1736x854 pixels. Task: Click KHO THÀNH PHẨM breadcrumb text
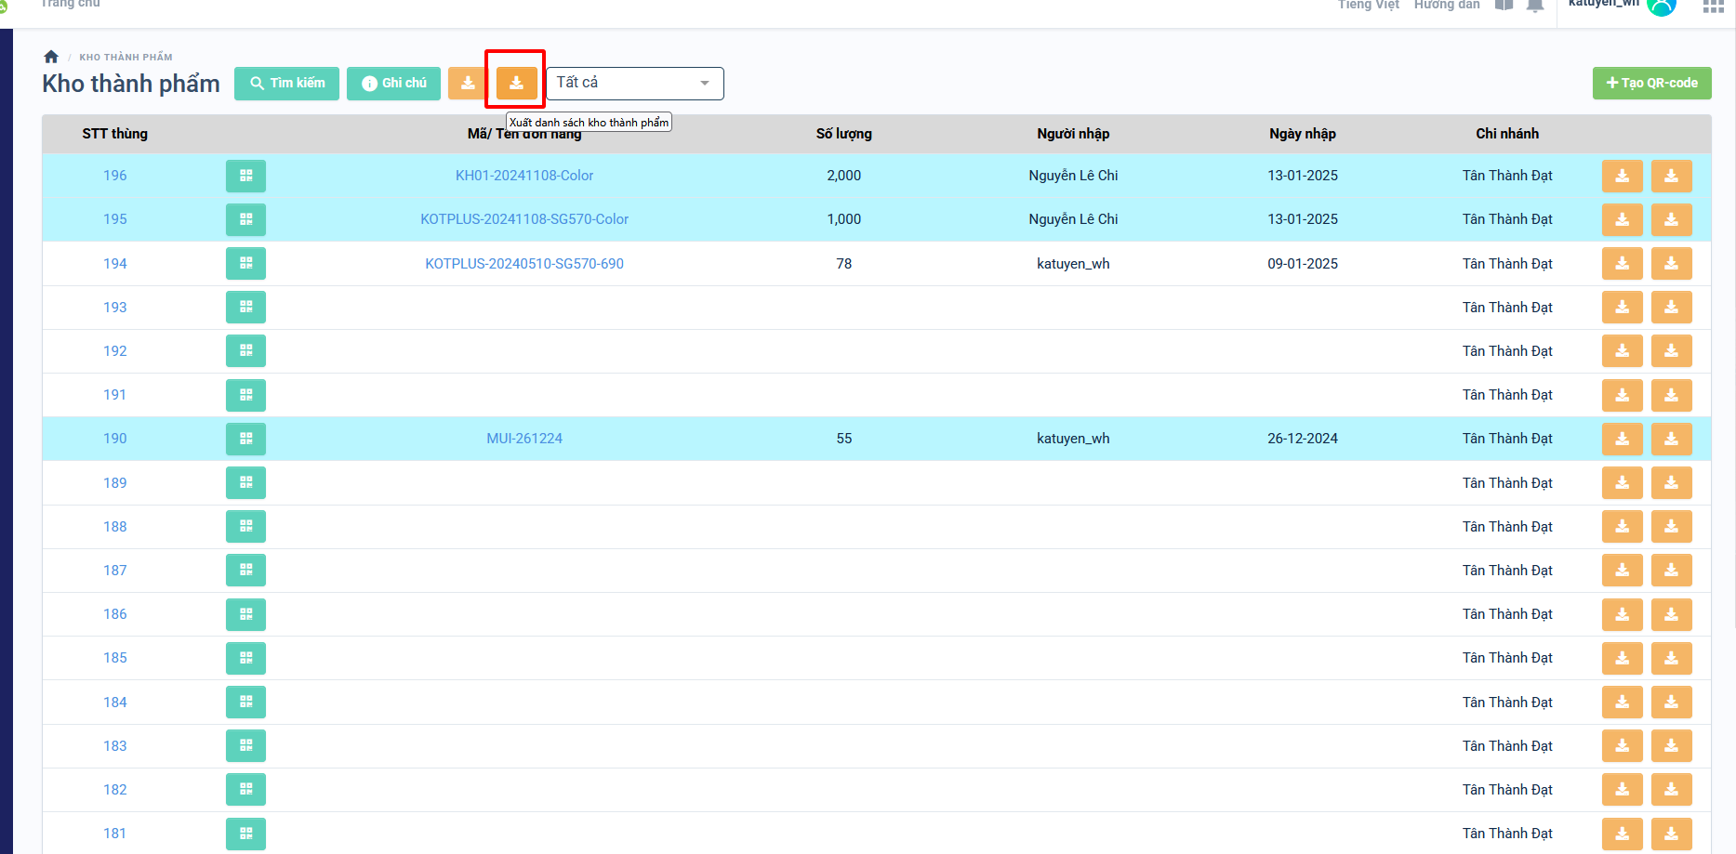tap(126, 58)
